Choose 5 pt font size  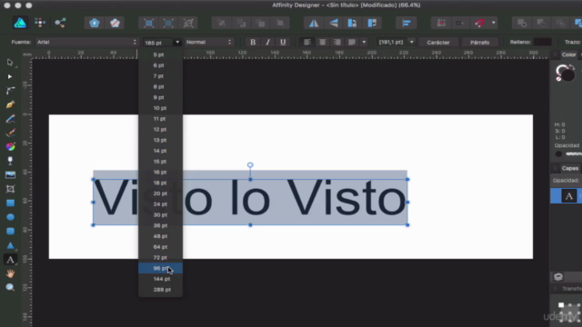[160, 54]
